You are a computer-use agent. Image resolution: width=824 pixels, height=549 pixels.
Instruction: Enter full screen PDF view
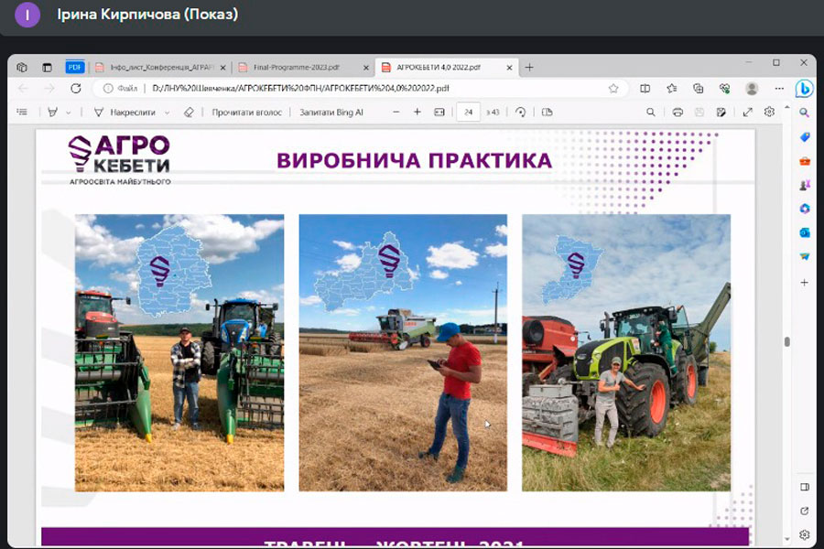coord(748,112)
